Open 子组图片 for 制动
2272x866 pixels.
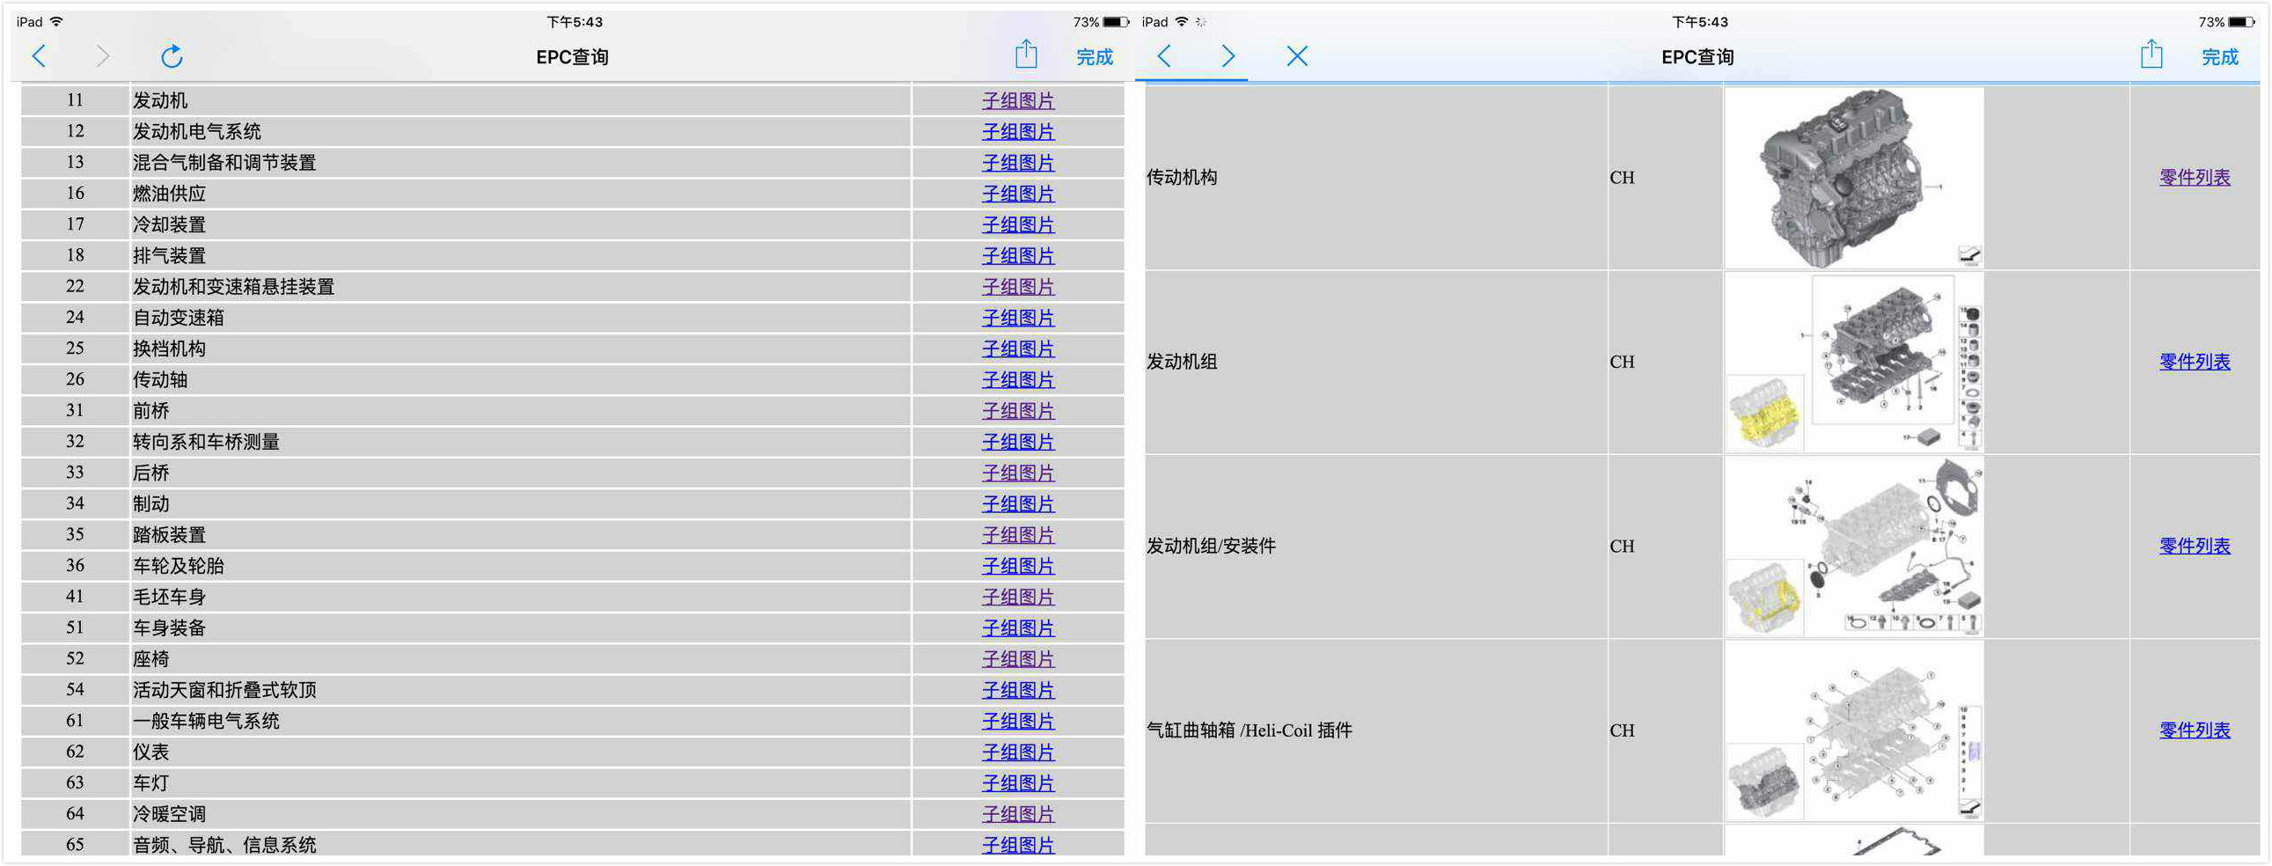pos(1018,504)
